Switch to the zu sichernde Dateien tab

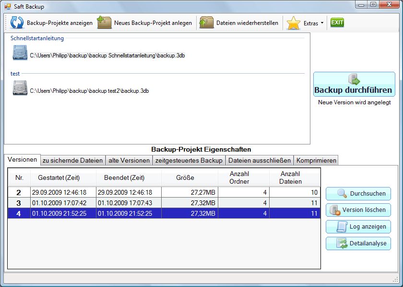coord(72,160)
